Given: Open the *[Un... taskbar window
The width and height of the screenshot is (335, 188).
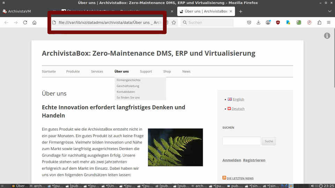Looking at the screenshot, I should 110,186.
